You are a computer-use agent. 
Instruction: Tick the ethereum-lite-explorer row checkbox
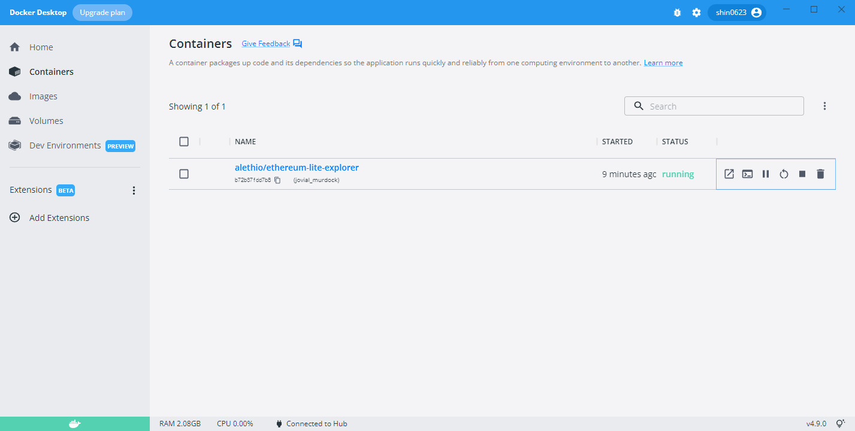click(184, 174)
